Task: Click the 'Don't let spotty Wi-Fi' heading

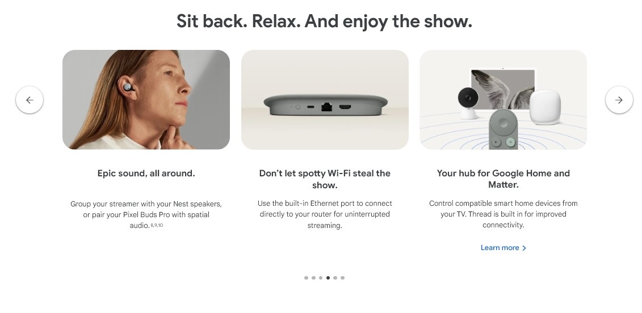Action: (x=325, y=179)
